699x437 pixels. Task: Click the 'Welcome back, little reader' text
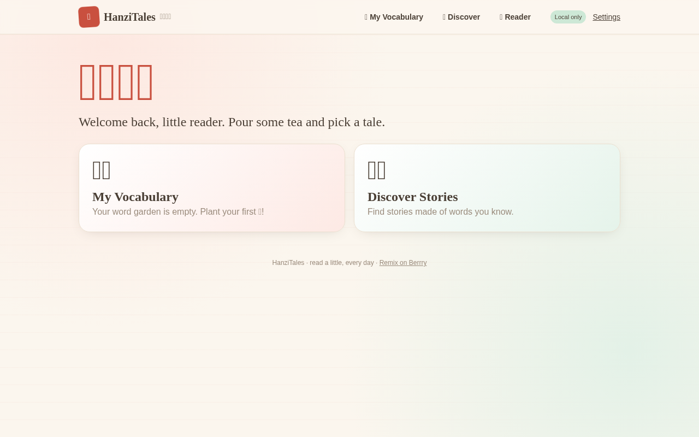coord(232,122)
